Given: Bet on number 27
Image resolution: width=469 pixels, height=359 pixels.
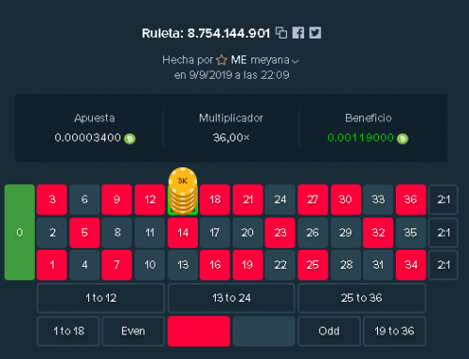Looking at the screenshot, I should (x=313, y=199).
